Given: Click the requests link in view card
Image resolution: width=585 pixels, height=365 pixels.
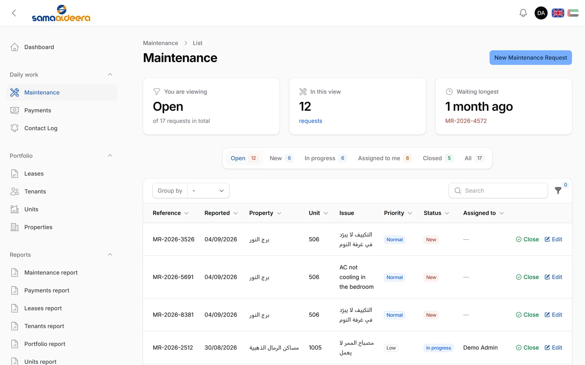Looking at the screenshot, I should pos(310,121).
